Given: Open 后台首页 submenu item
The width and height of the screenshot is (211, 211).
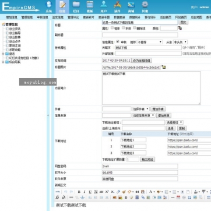Looking at the screenshot, I should (x=166, y=17).
